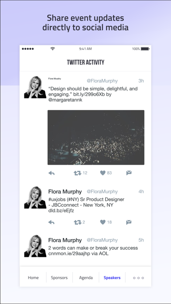Tap Flora Murphy avatar on 5h tweet
171x304 pixels.
35,246
